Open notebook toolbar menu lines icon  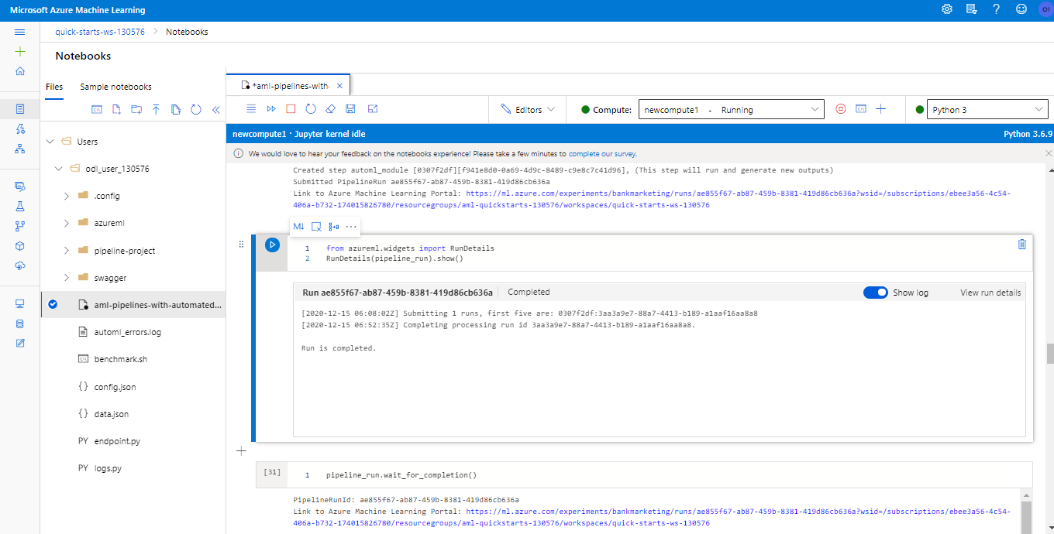coord(251,109)
